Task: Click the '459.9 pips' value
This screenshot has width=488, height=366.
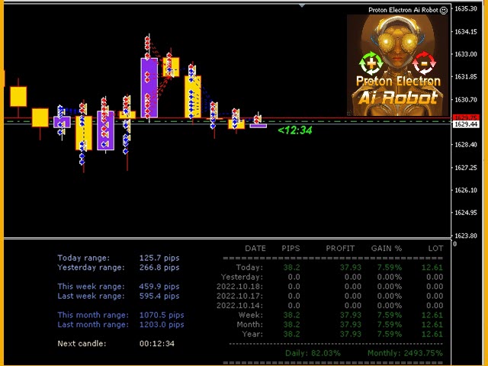Action: click(159, 287)
